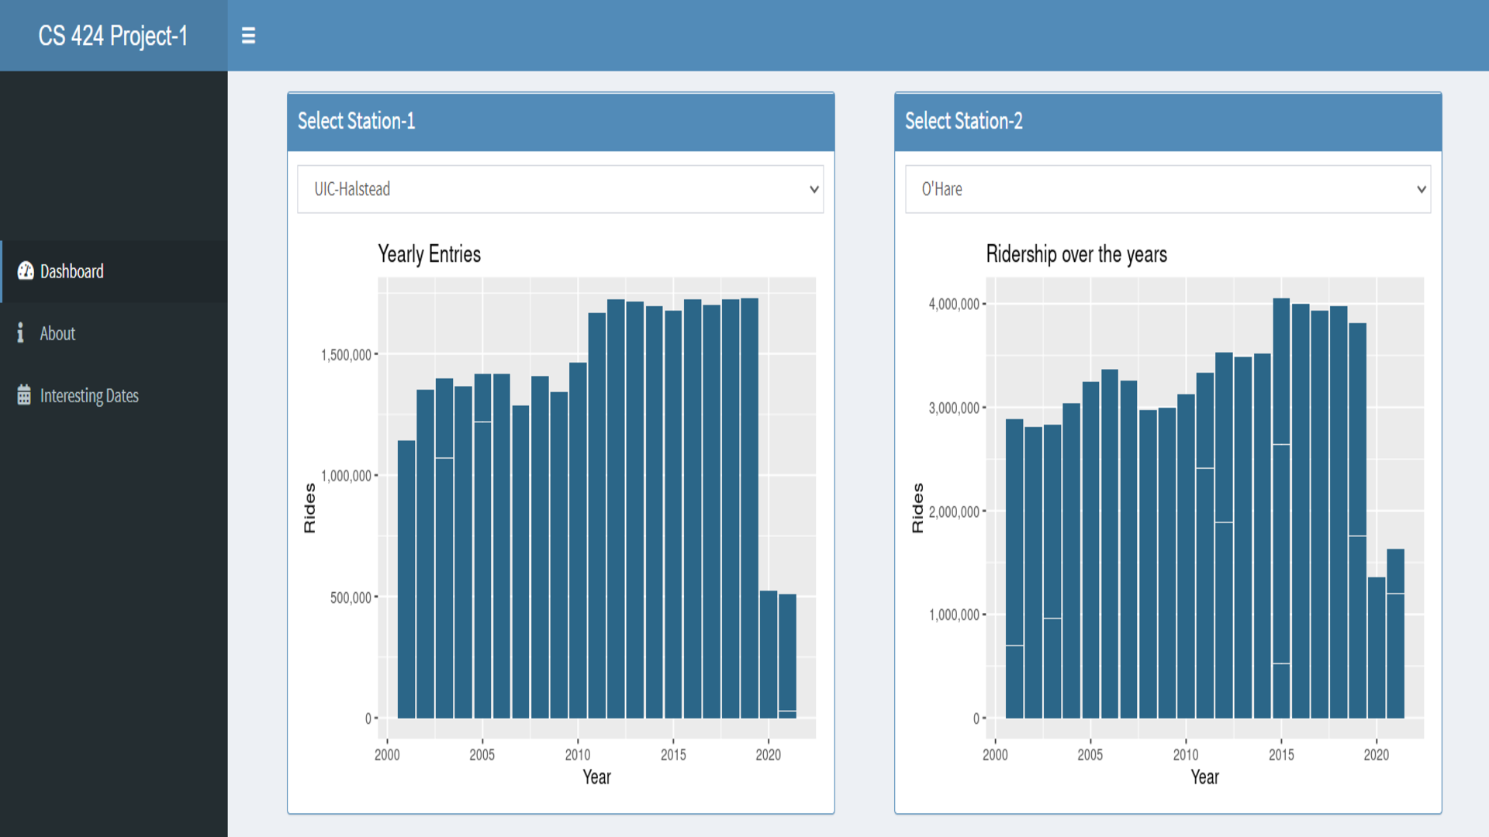Viewport: 1489px width, 837px height.
Task: Click the 2,000,000 axis label on right chart
Action: 954,511
